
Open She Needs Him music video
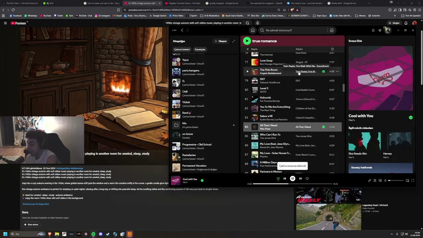(365, 145)
